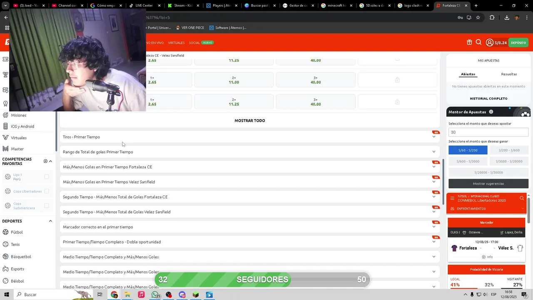Open the user account profile icon
The width and height of the screenshot is (533, 300).
point(490,42)
